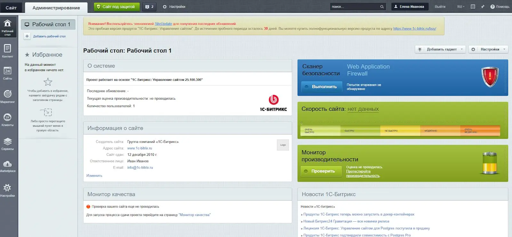Open the Marketplace sidebar section
Image resolution: width=512 pixels, height=237 pixels.
coord(7,166)
